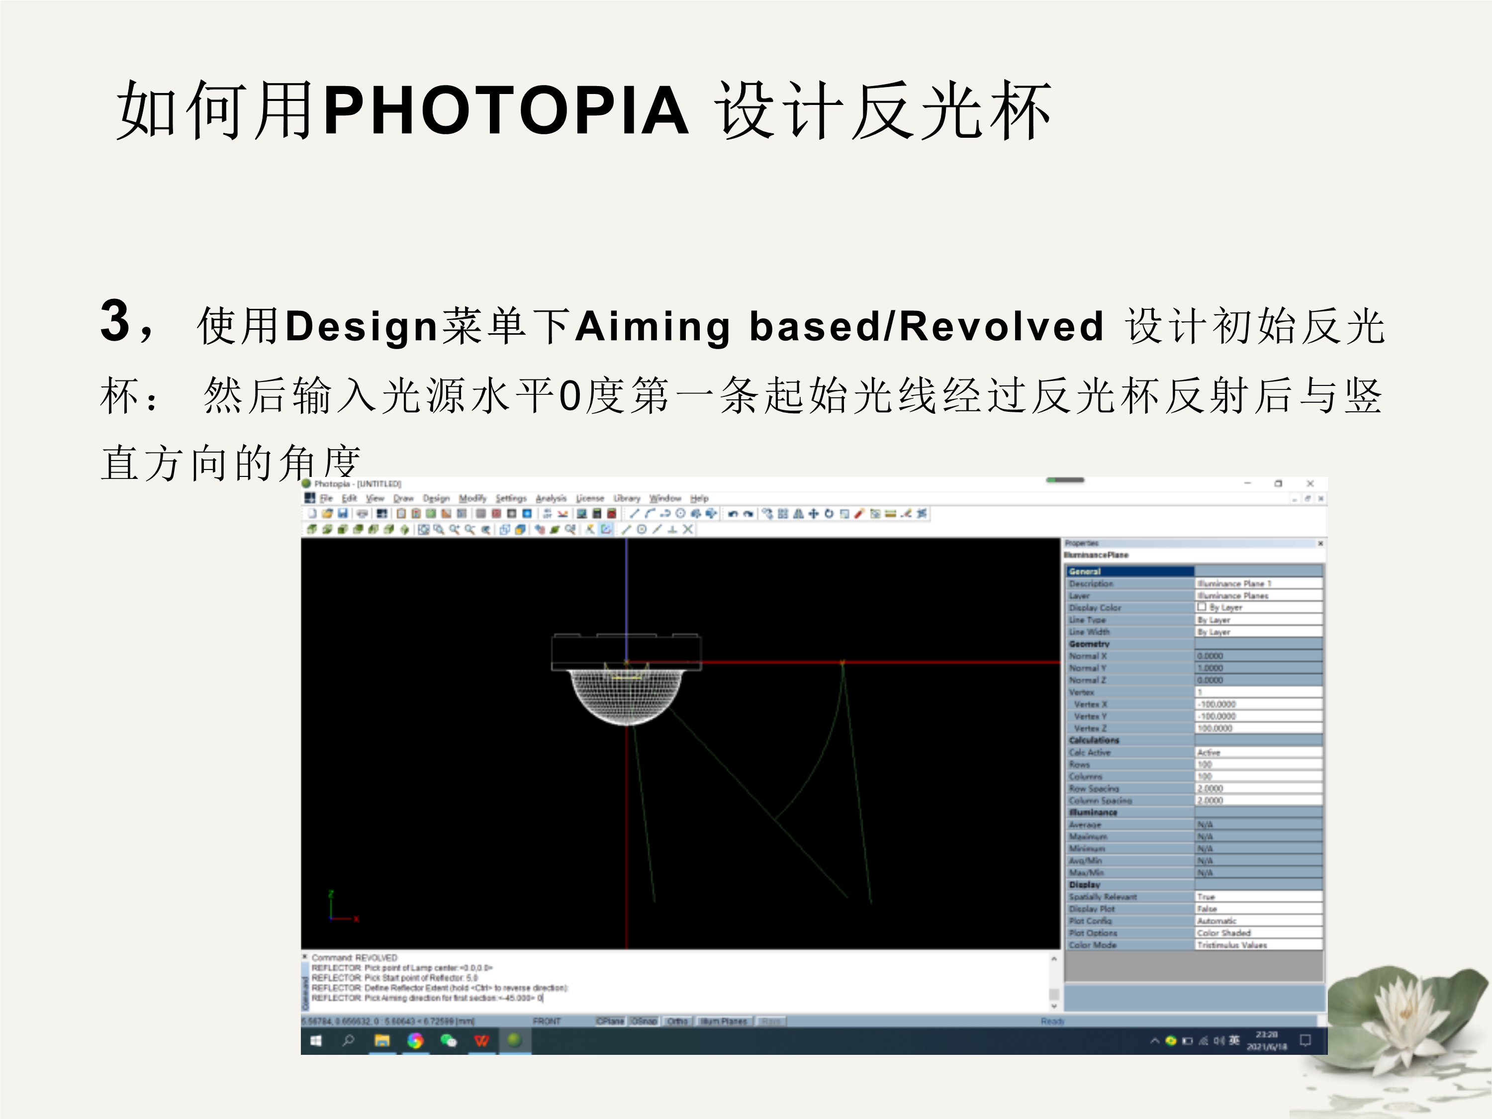
Task: Open the Calc Active value dropdown
Action: coord(1258,752)
